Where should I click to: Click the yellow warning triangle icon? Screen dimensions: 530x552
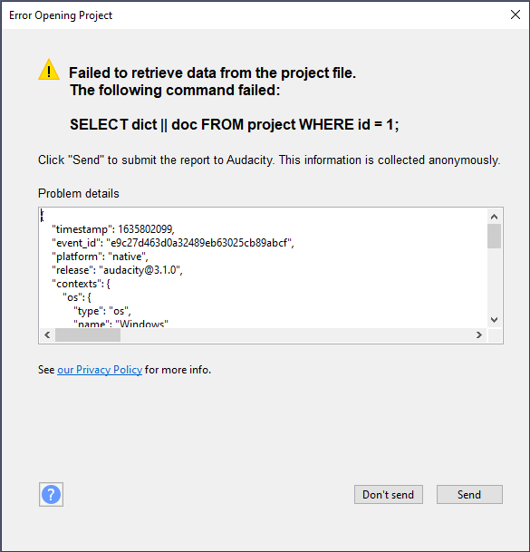click(x=49, y=70)
